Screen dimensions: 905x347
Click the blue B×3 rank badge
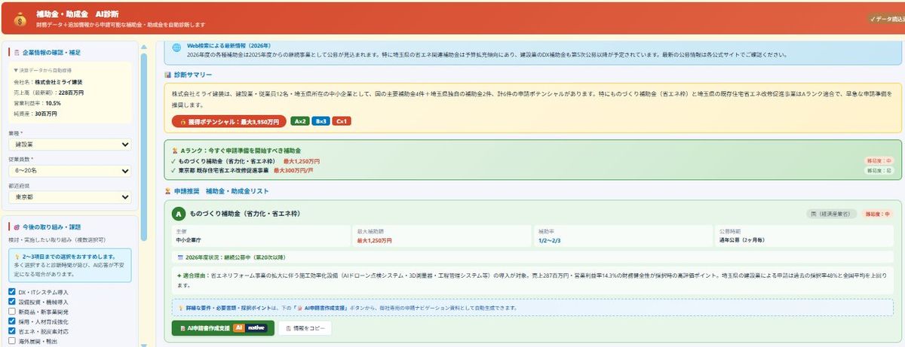click(x=321, y=120)
